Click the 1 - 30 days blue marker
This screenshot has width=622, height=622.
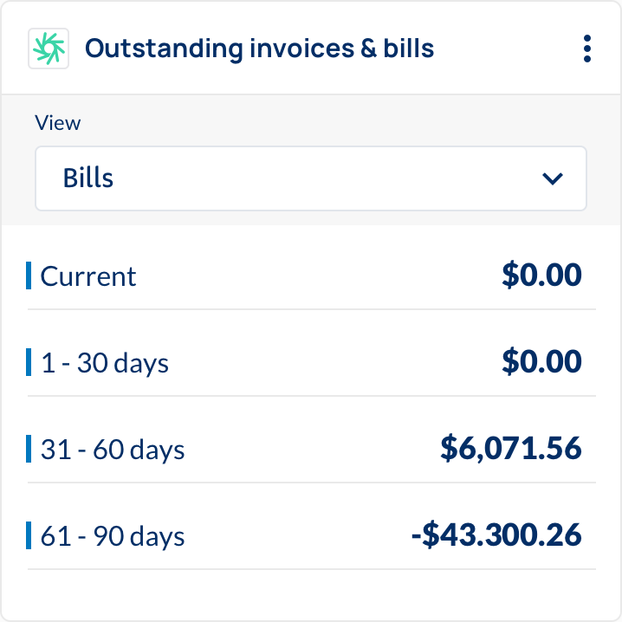coord(29,362)
